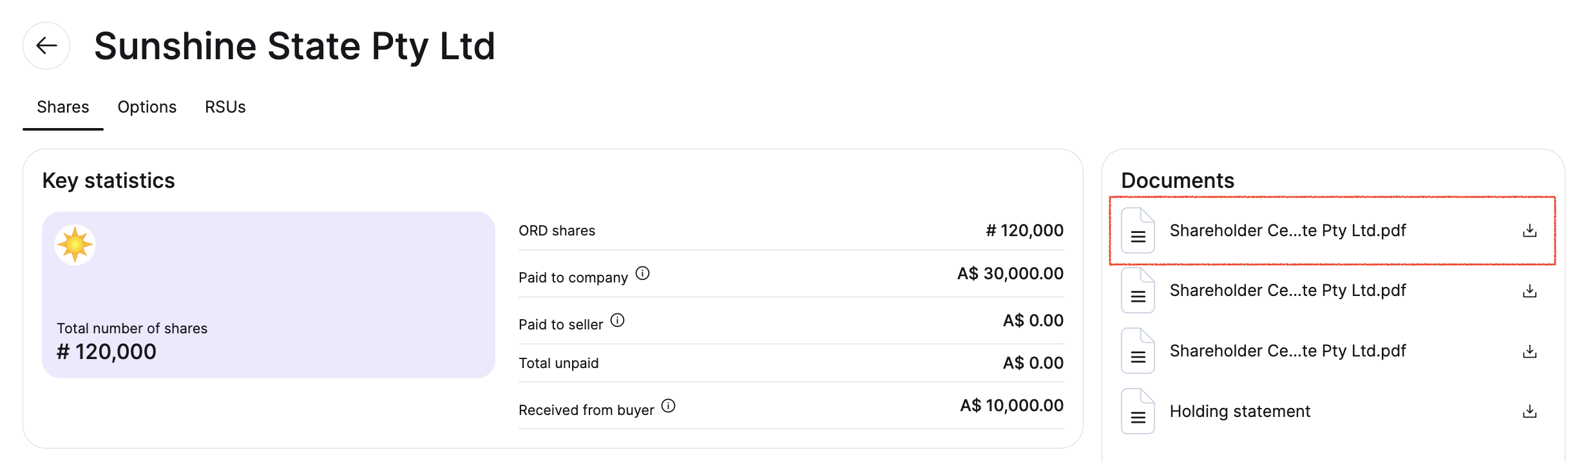The image size is (1577, 462).
Task: Click the Total number of shares card
Action: (269, 295)
